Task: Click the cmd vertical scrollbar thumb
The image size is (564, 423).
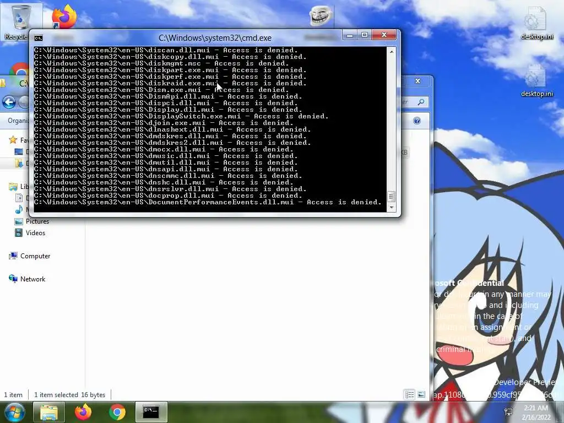Action: 392,197
